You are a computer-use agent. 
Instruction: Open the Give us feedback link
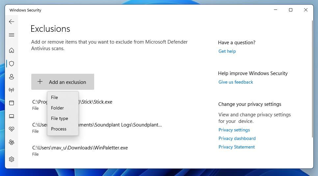(x=236, y=82)
